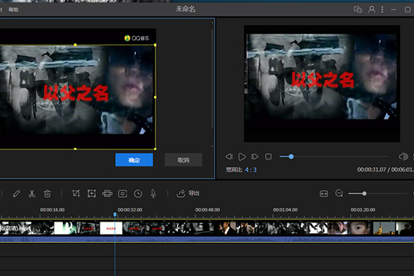
Task: Open the 帮助 help menu
Action: pyautogui.click(x=14, y=10)
